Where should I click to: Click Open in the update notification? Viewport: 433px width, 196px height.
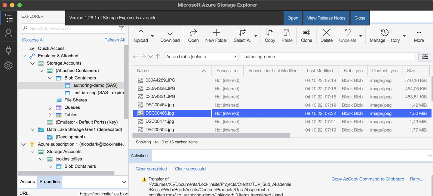[293, 18]
